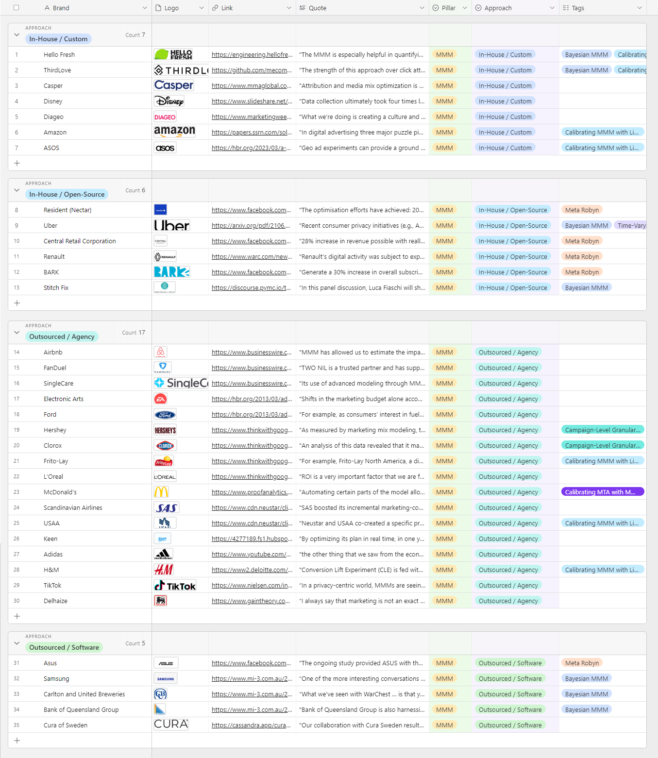Open the Brand column dropdown arrow
This screenshot has height=758, width=658.
point(144,8)
